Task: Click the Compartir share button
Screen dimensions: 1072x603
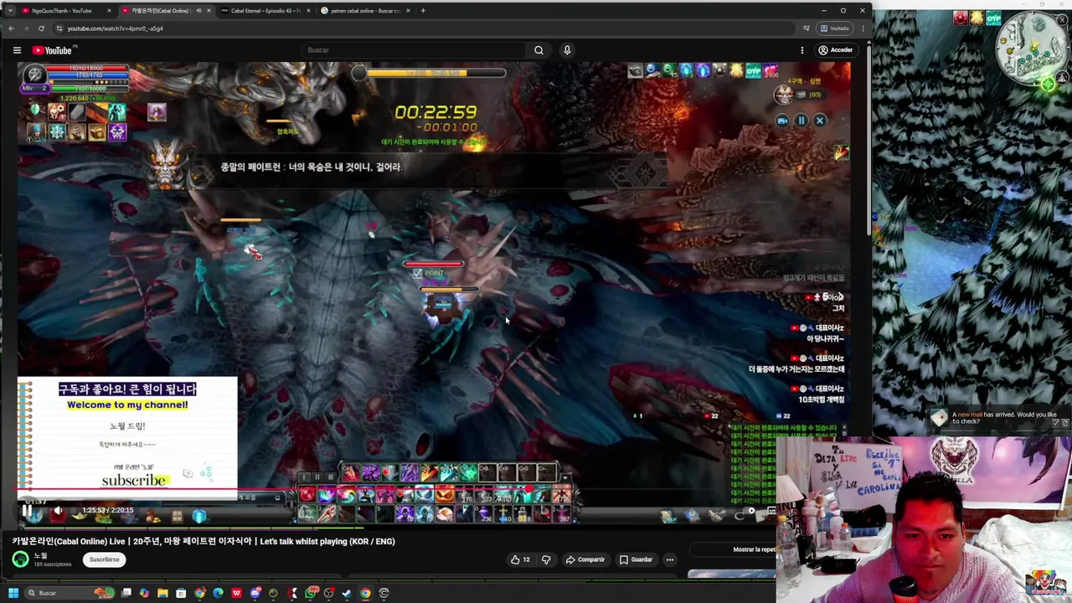Action: [x=585, y=559]
